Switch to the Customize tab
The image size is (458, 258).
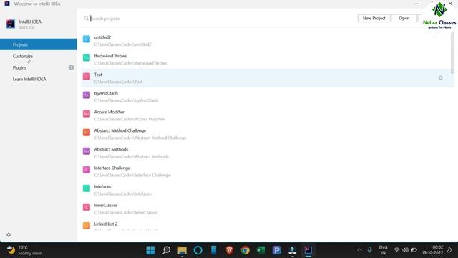click(38, 56)
